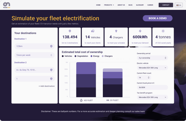Go to the Home page
186x121 pixels.
coord(98,5)
